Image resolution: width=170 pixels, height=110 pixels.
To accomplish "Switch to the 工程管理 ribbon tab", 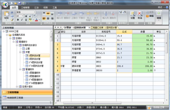I will click(x=25, y=8).
